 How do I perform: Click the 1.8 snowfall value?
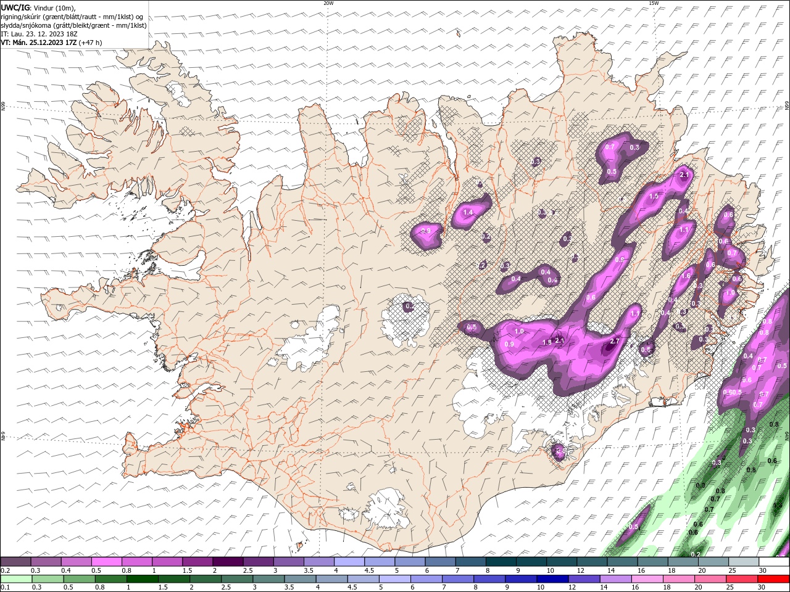[546, 342]
